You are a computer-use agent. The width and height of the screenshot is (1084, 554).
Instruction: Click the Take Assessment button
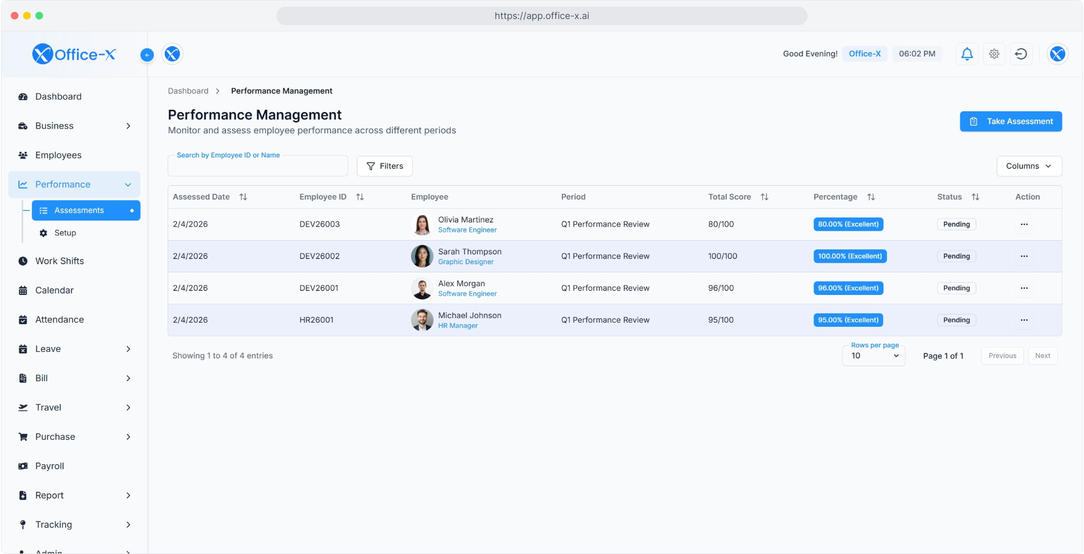(x=1011, y=121)
